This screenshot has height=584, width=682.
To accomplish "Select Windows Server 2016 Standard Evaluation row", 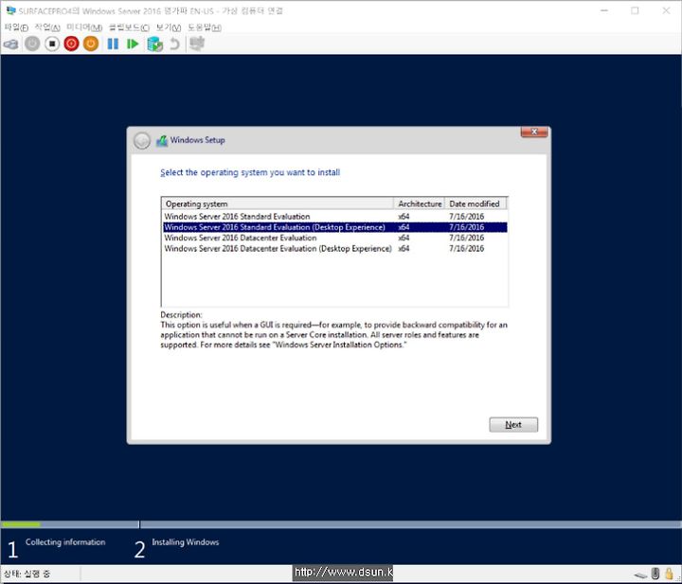I will point(335,217).
